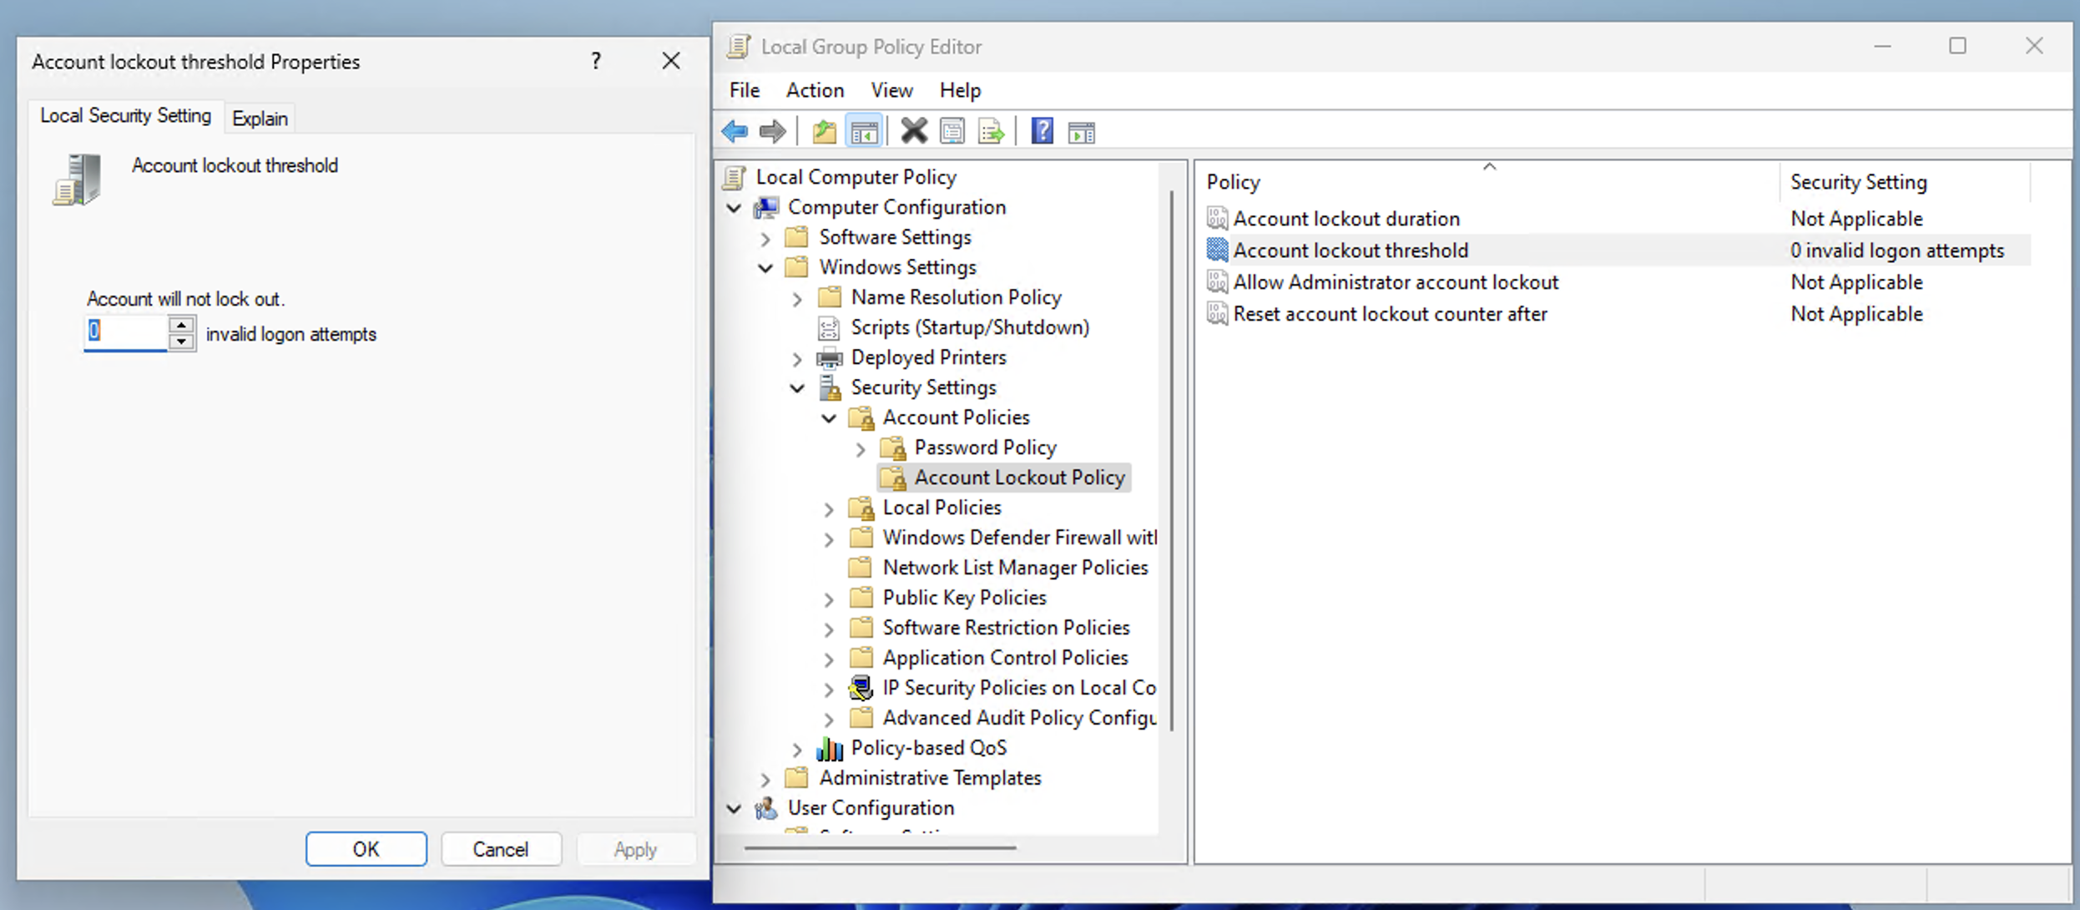Screen dimensions: 2080x910
Task: Click Cancel in the Properties dialog
Action: click(500, 849)
